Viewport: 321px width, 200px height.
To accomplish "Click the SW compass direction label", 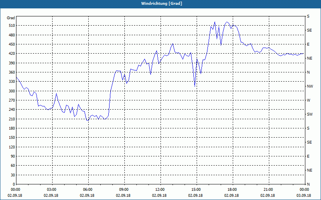I will pyautogui.click(x=310, y=114).
